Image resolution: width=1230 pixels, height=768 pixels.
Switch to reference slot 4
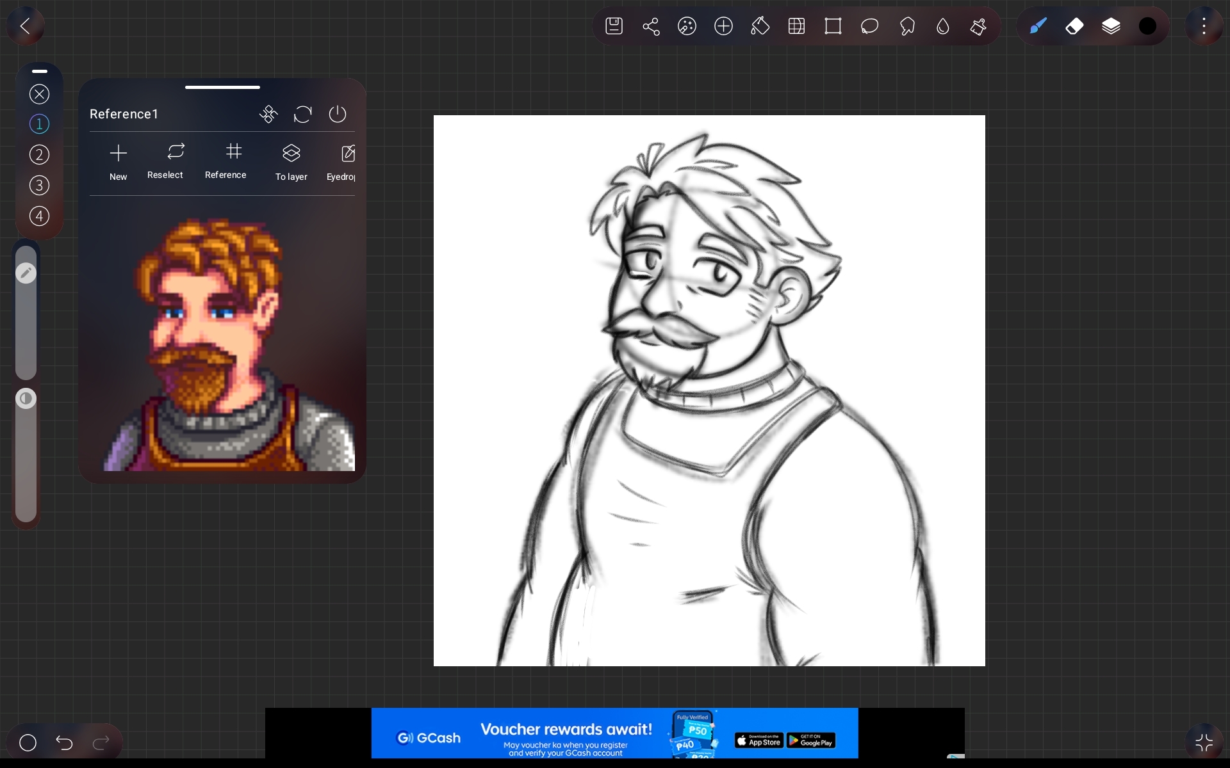[x=39, y=216]
